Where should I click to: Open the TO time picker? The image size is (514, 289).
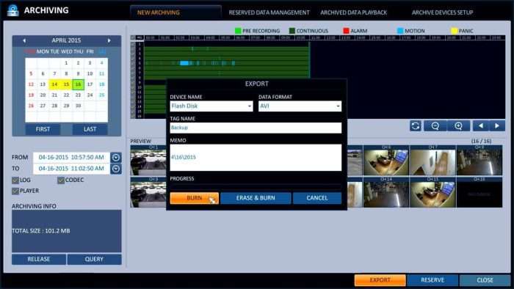(x=116, y=169)
